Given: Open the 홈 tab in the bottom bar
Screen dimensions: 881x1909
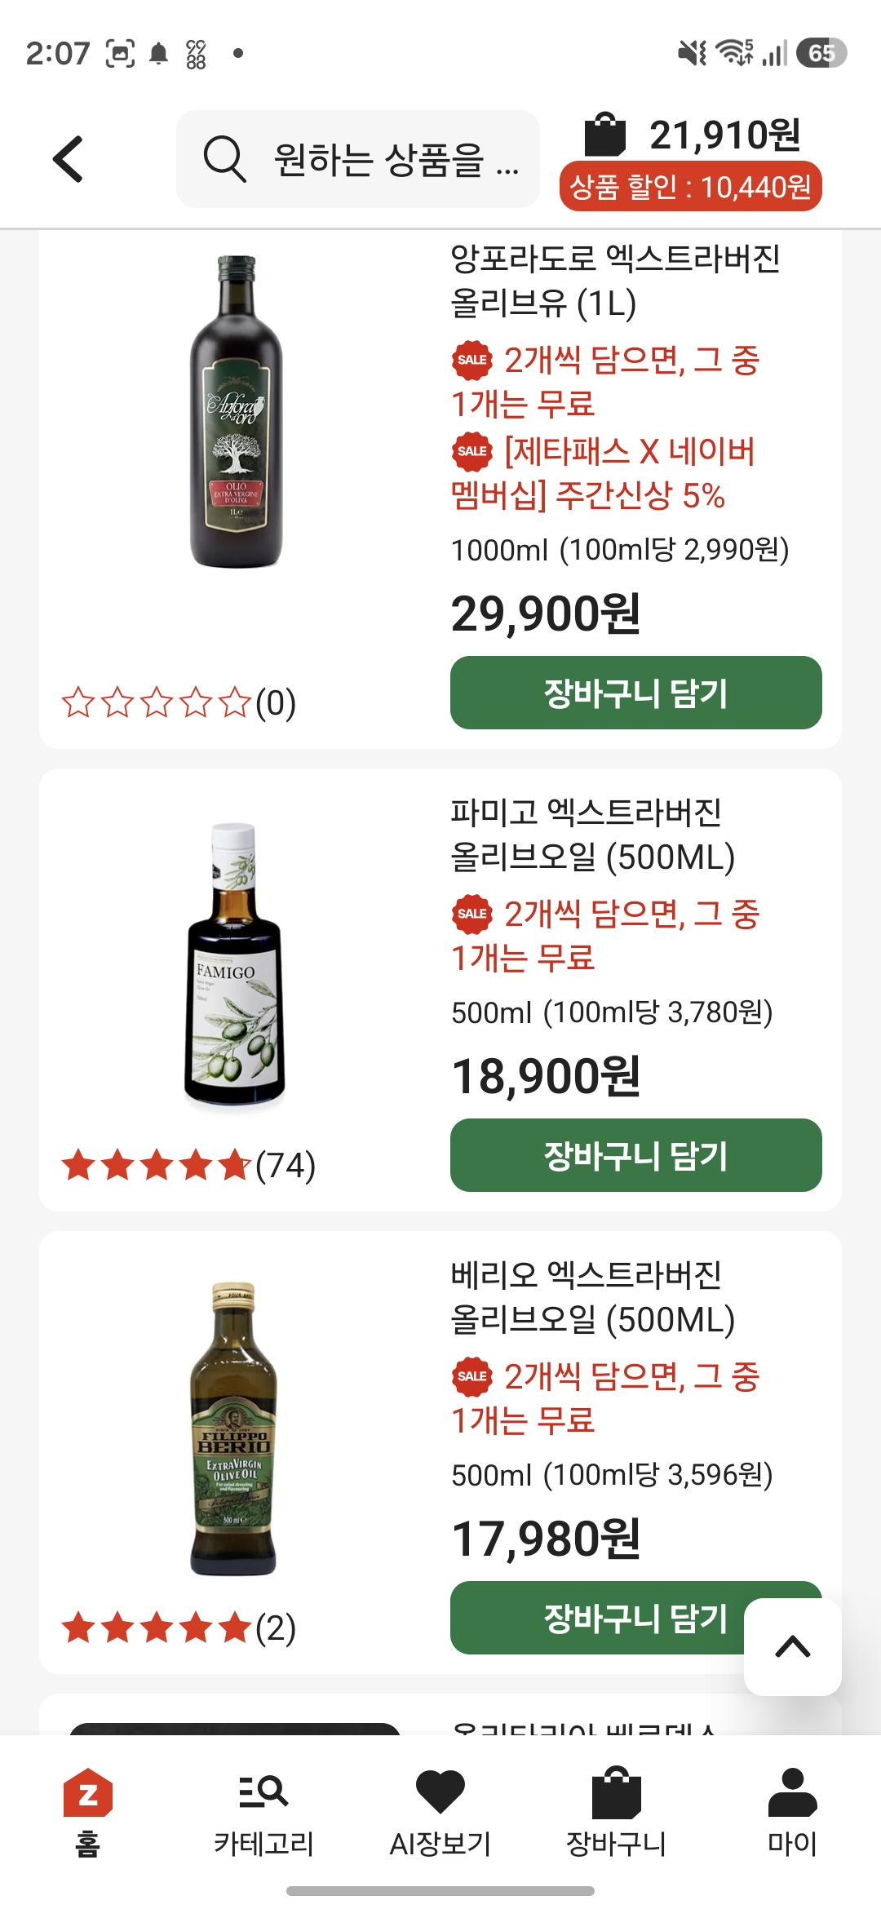Looking at the screenshot, I should click(x=87, y=1813).
